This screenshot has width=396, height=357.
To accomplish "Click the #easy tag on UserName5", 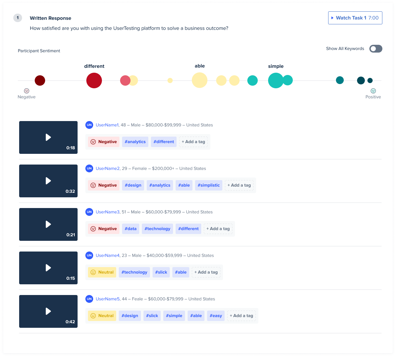I will [x=216, y=316].
